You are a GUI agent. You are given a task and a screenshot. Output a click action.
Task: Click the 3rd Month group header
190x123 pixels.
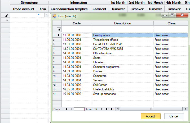[x=155, y=3]
